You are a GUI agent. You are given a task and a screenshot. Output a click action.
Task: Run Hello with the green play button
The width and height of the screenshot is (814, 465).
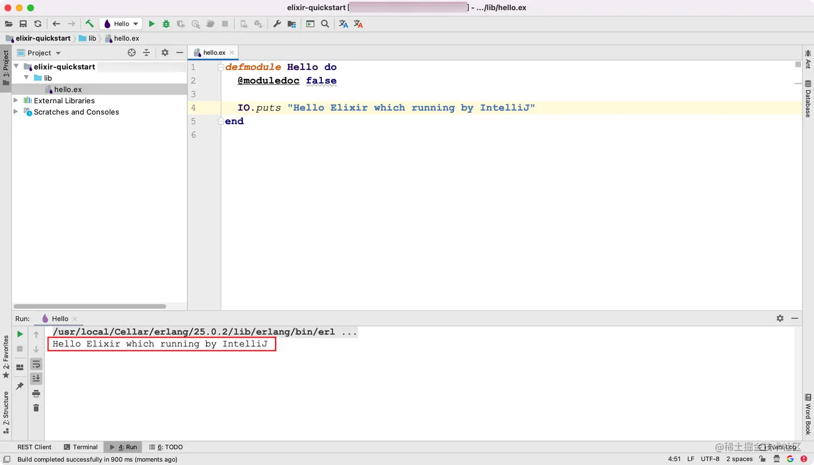[x=152, y=24]
